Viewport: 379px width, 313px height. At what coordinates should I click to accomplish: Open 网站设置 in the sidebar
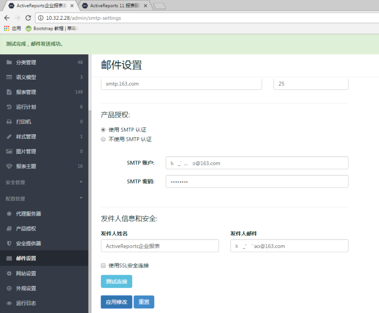pyautogui.click(x=26, y=273)
